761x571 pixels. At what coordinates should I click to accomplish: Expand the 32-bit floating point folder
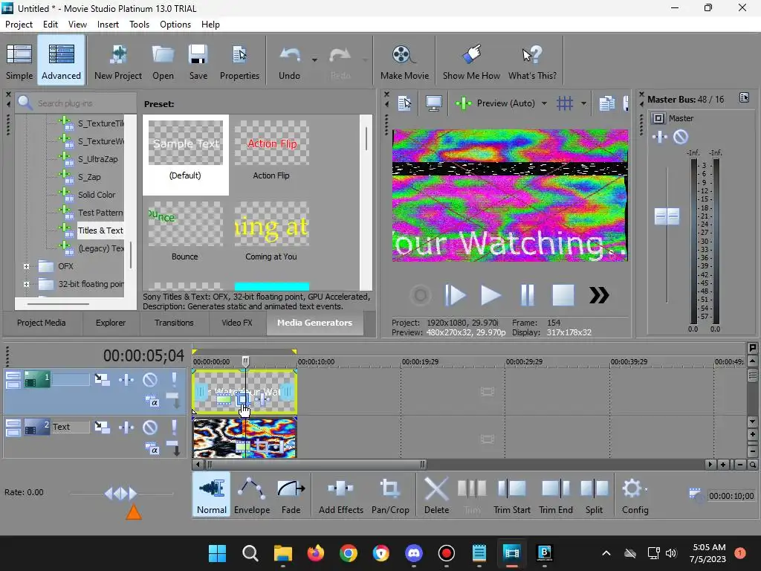tap(26, 284)
